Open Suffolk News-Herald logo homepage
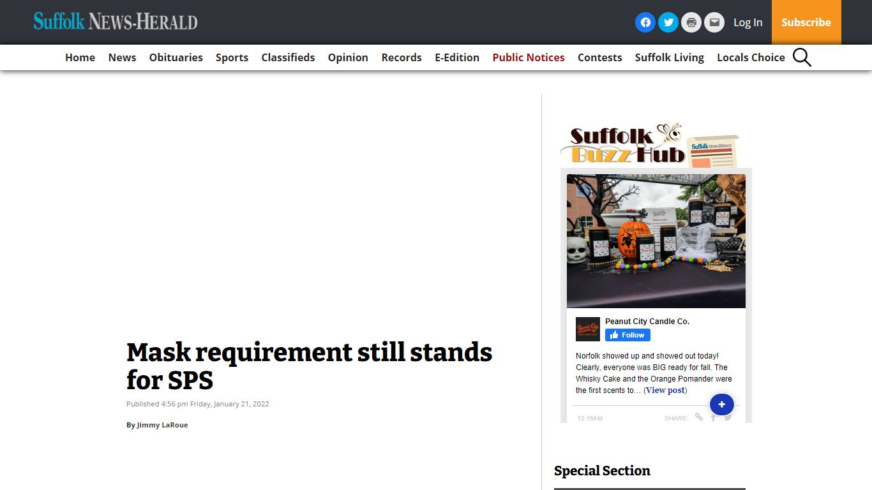This screenshot has width=872, height=490. 116,22
